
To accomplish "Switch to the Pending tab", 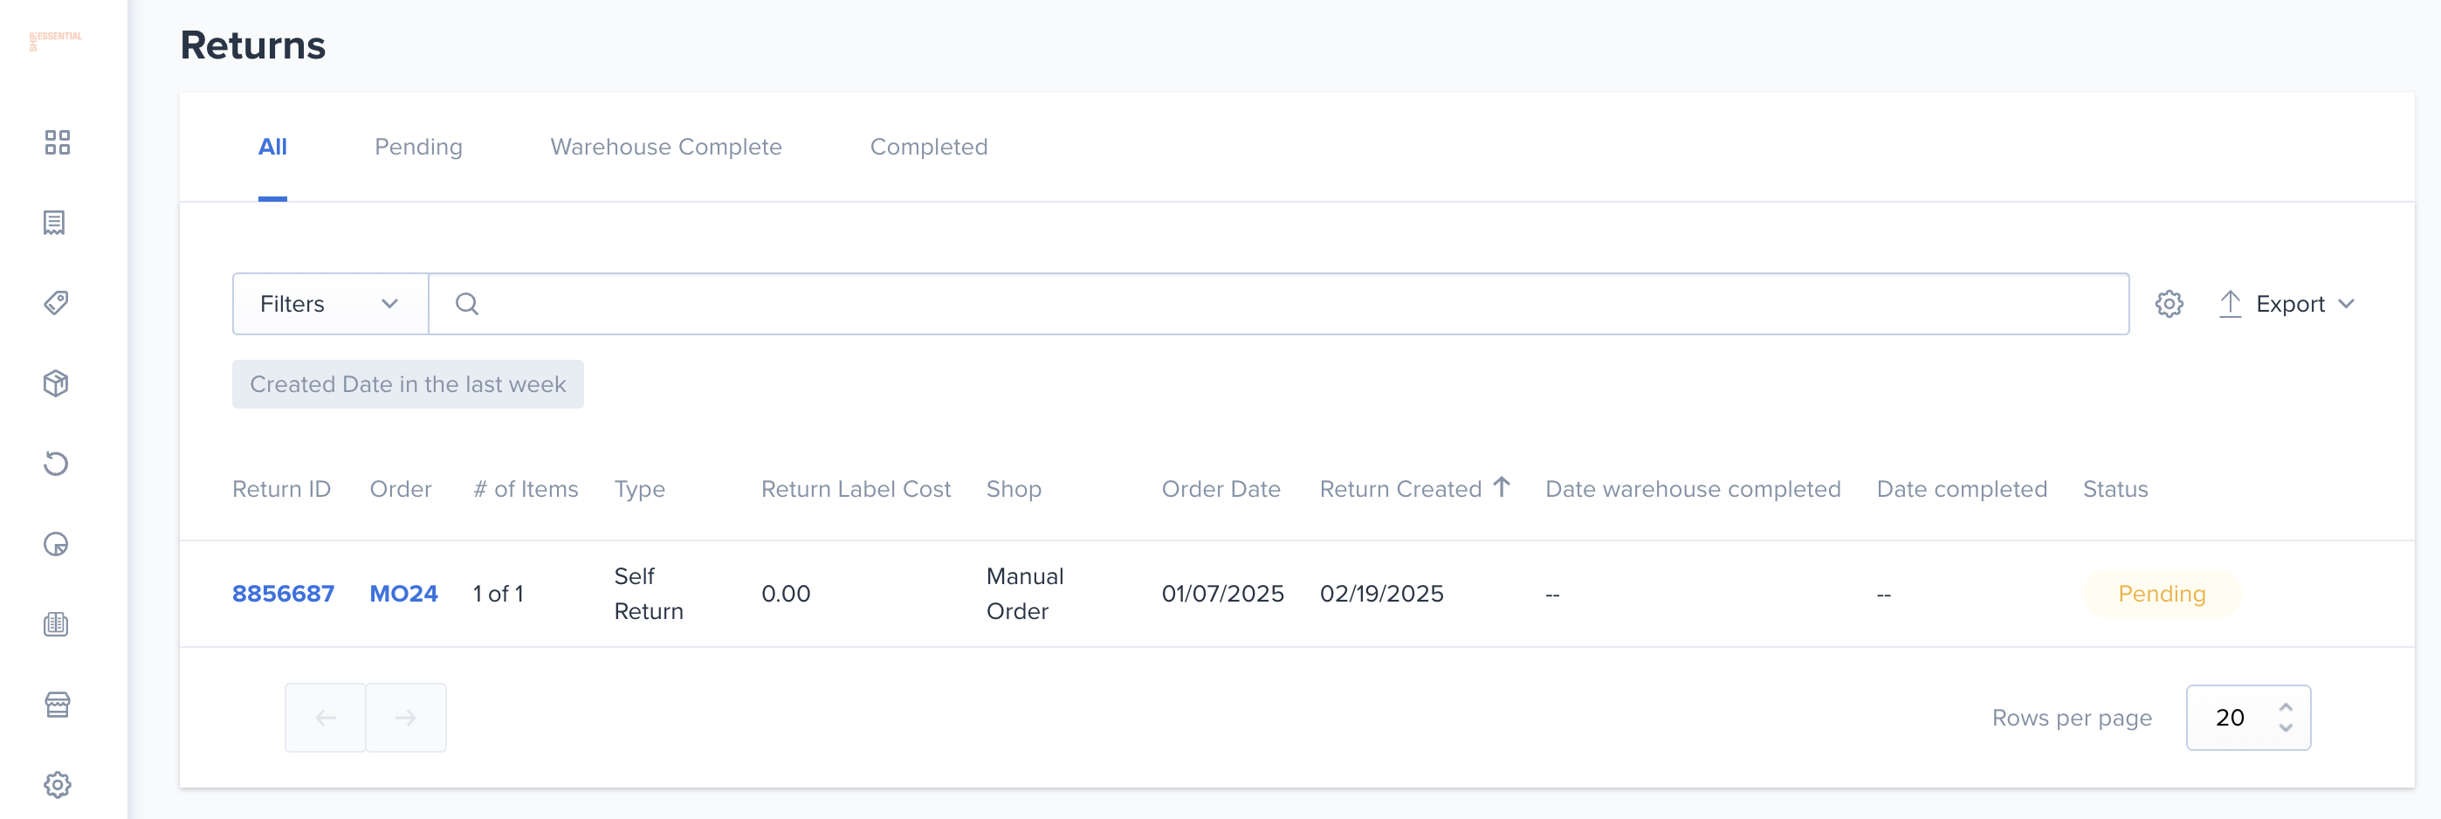I will coord(418,147).
